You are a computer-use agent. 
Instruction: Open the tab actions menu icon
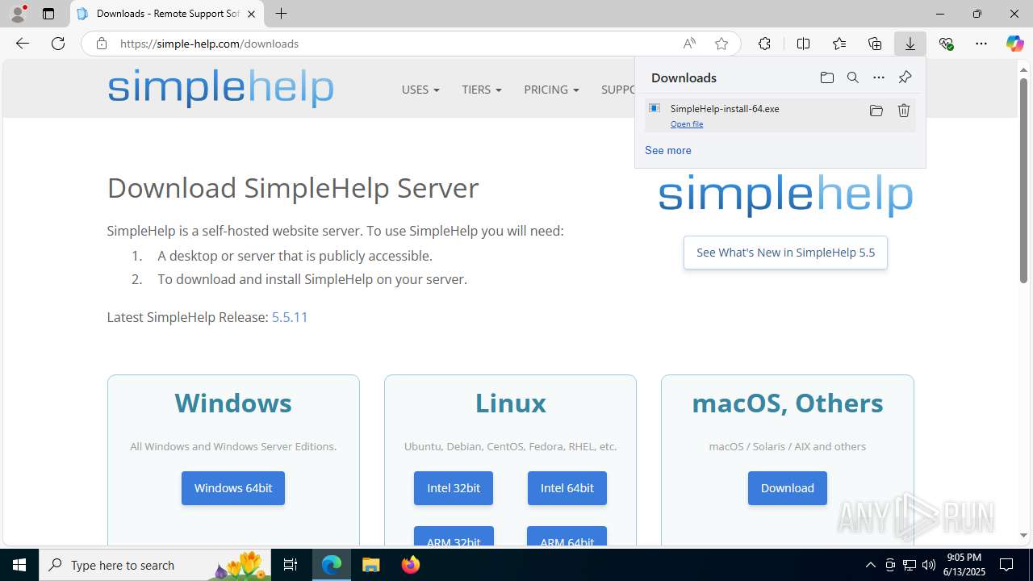pyautogui.click(x=48, y=14)
